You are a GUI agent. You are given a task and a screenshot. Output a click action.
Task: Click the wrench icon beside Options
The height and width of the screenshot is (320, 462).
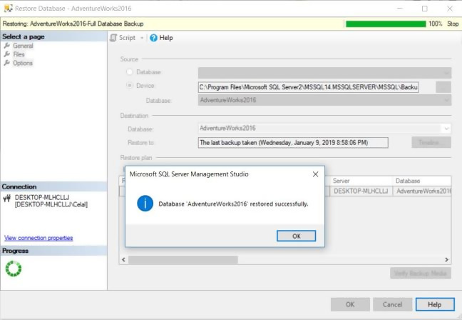7,63
